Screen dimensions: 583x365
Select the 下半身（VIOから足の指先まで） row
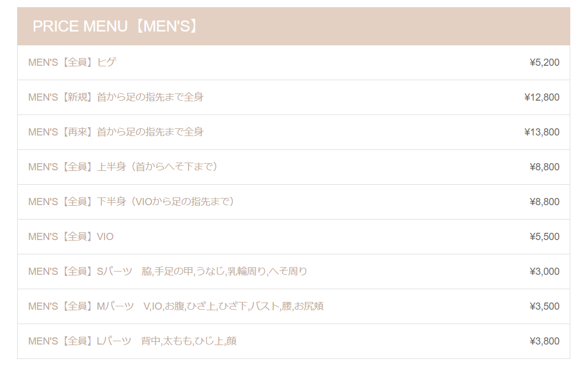pos(293,202)
